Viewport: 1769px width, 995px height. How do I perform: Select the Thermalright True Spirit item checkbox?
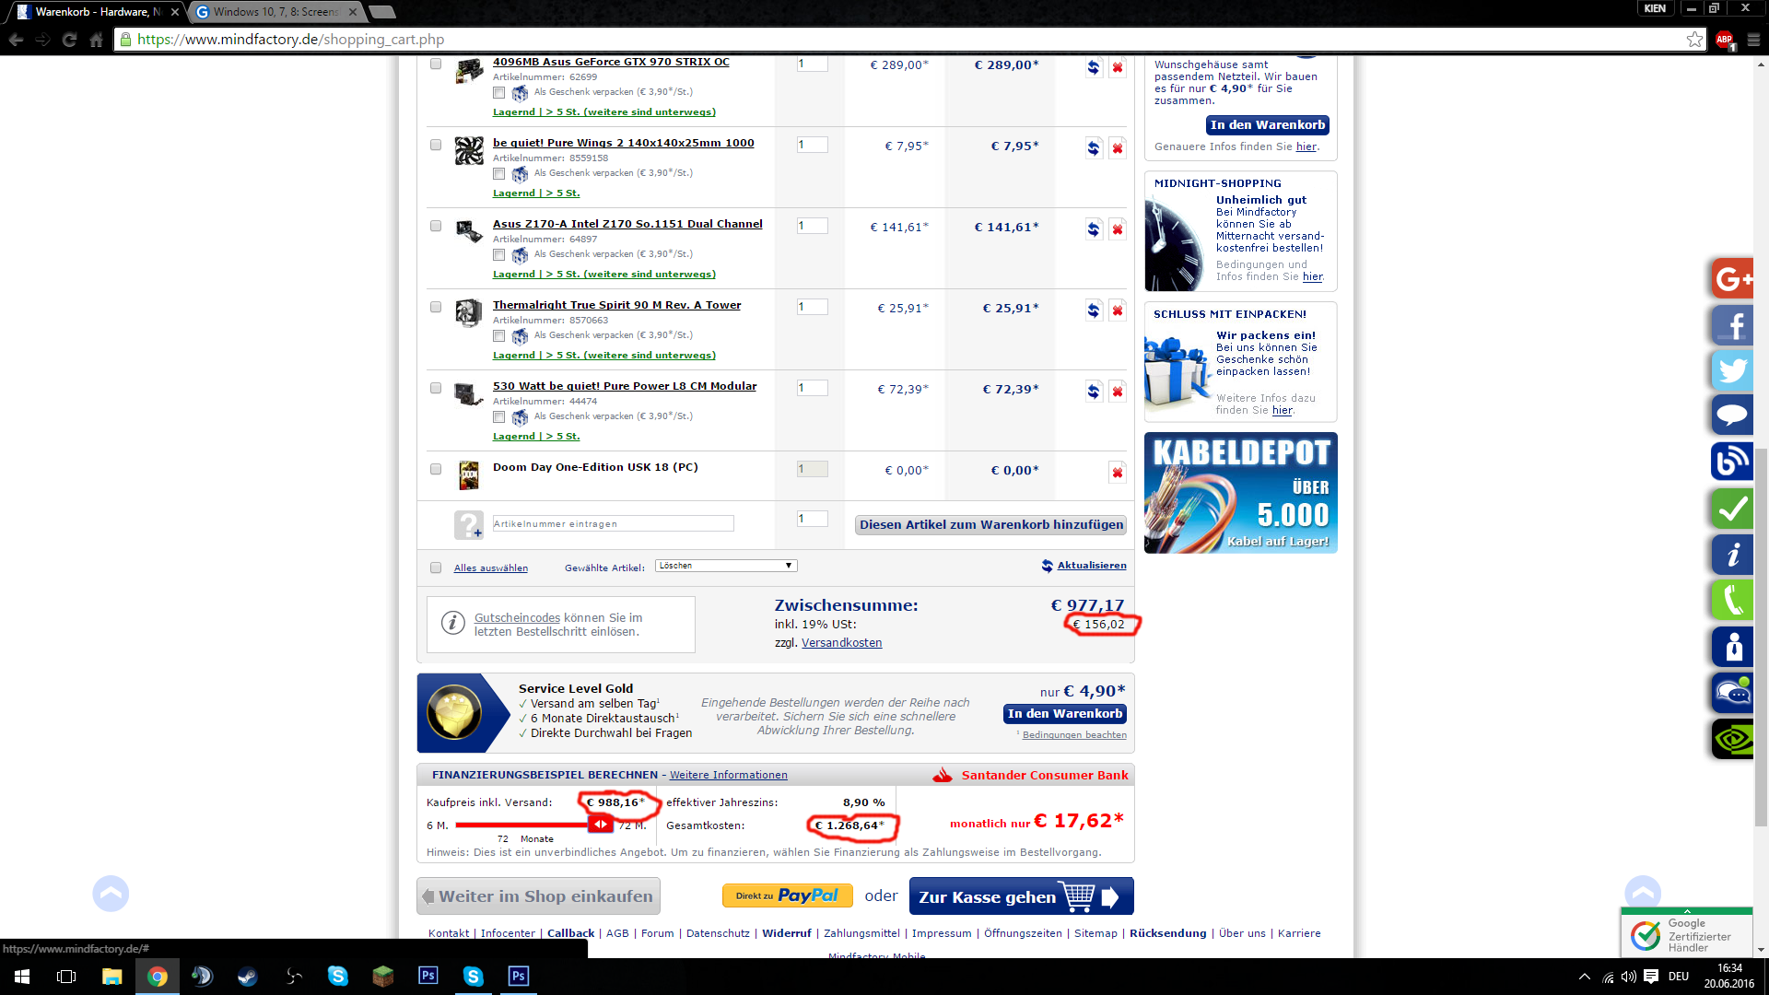tap(436, 307)
